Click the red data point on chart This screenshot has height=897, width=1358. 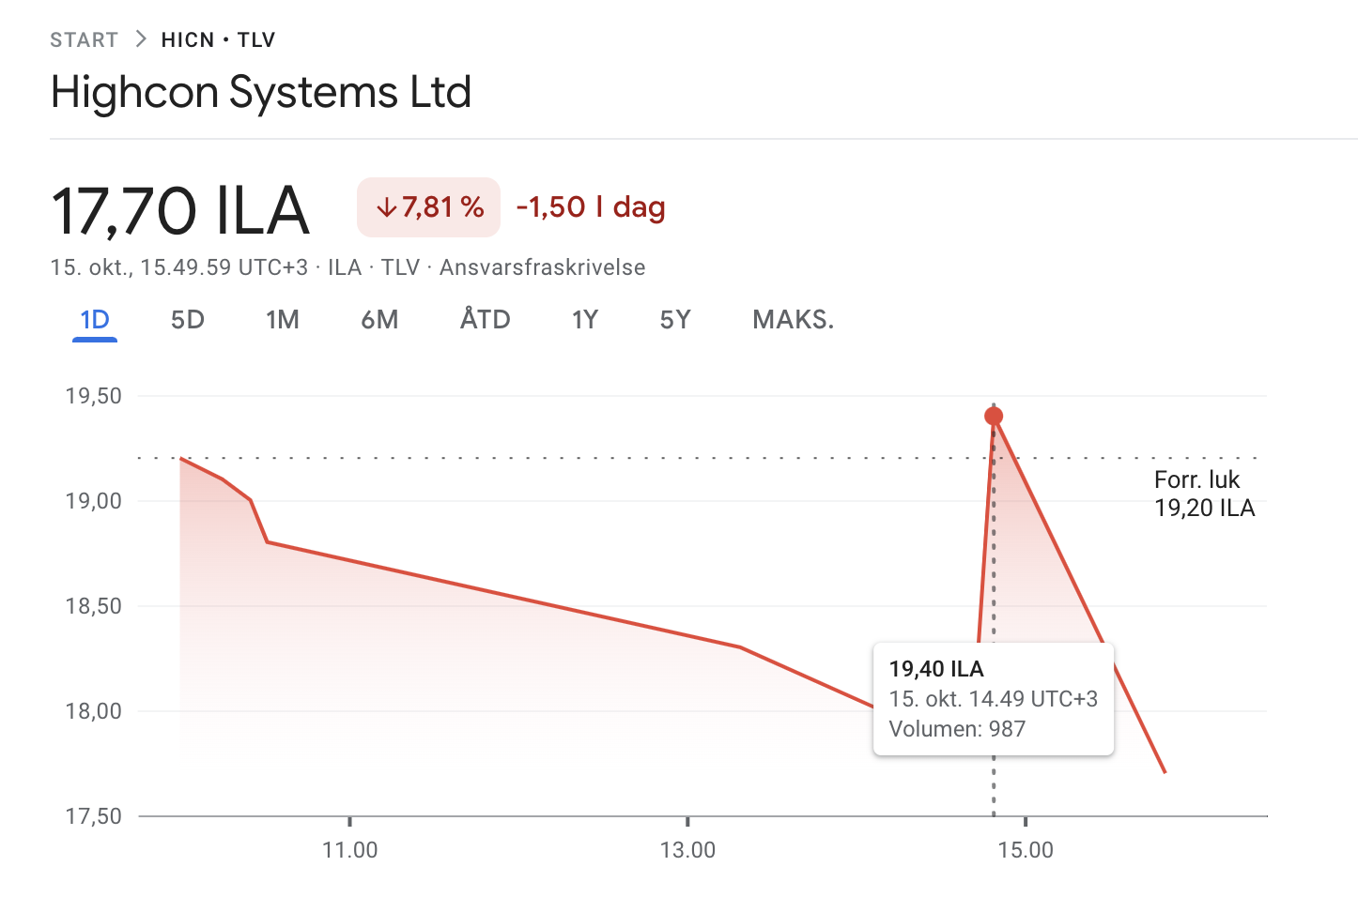coord(994,416)
